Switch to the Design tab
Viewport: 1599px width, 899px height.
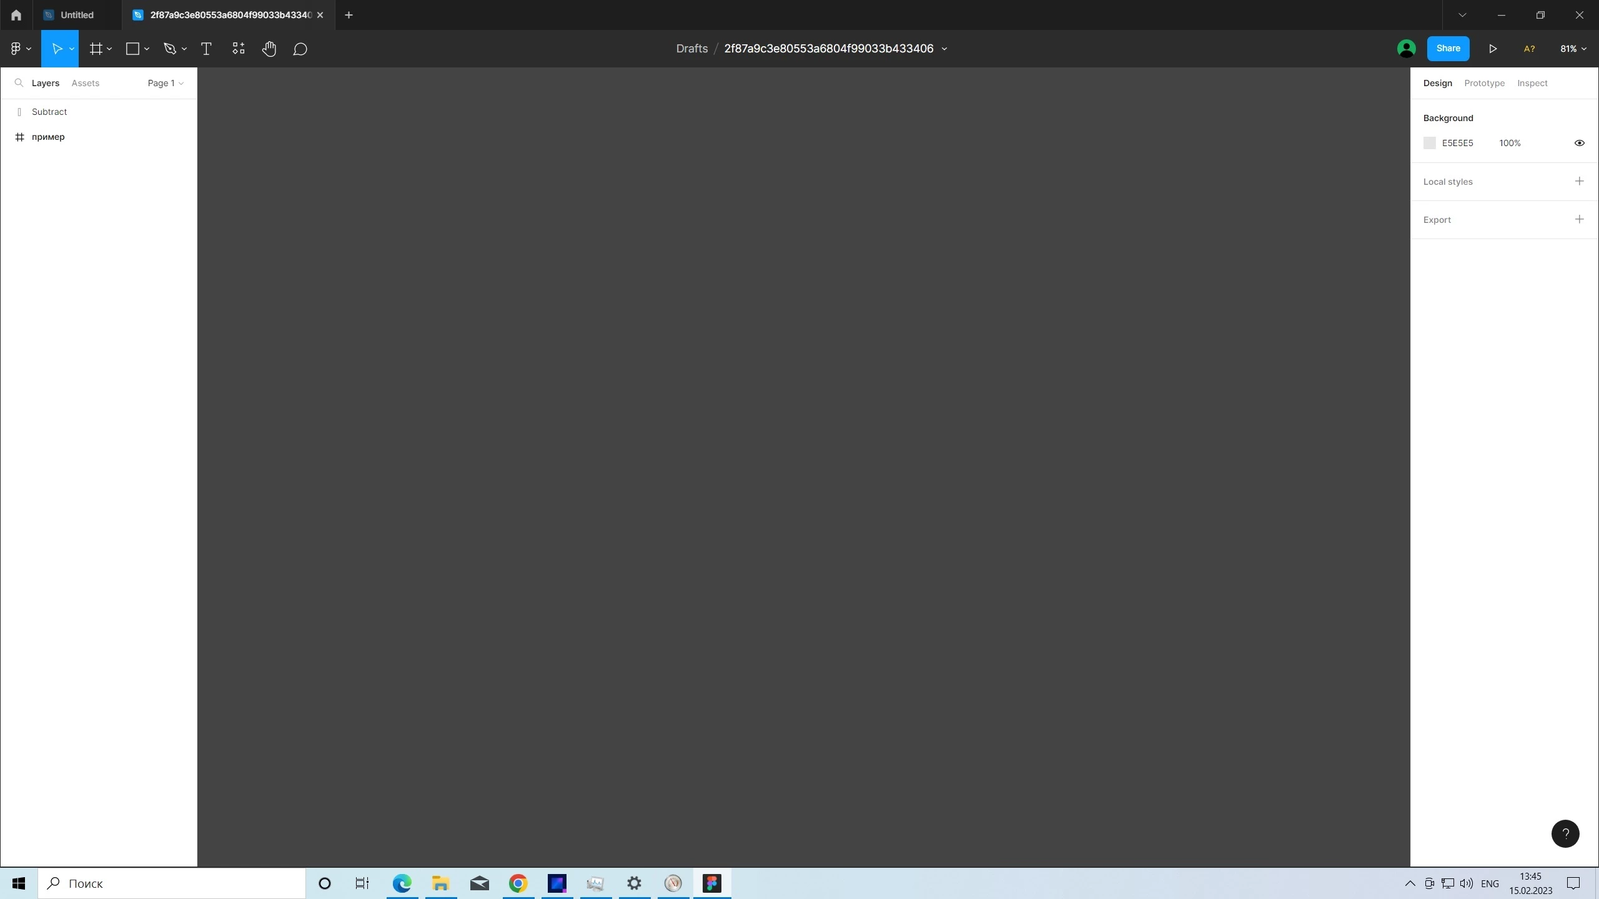(1437, 83)
